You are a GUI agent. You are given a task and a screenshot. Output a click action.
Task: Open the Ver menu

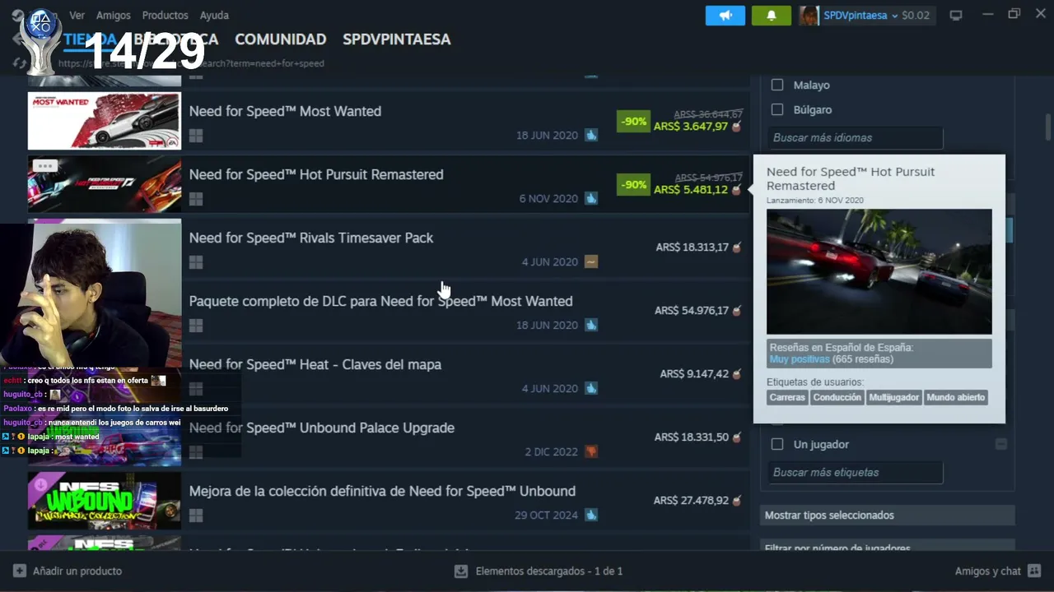(x=77, y=16)
